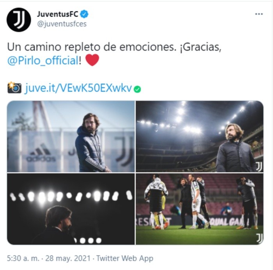This screenshot has width=273, height=270.
Task: Open the bottom-right players on pitch photo
Action: [x=200, y=209]
